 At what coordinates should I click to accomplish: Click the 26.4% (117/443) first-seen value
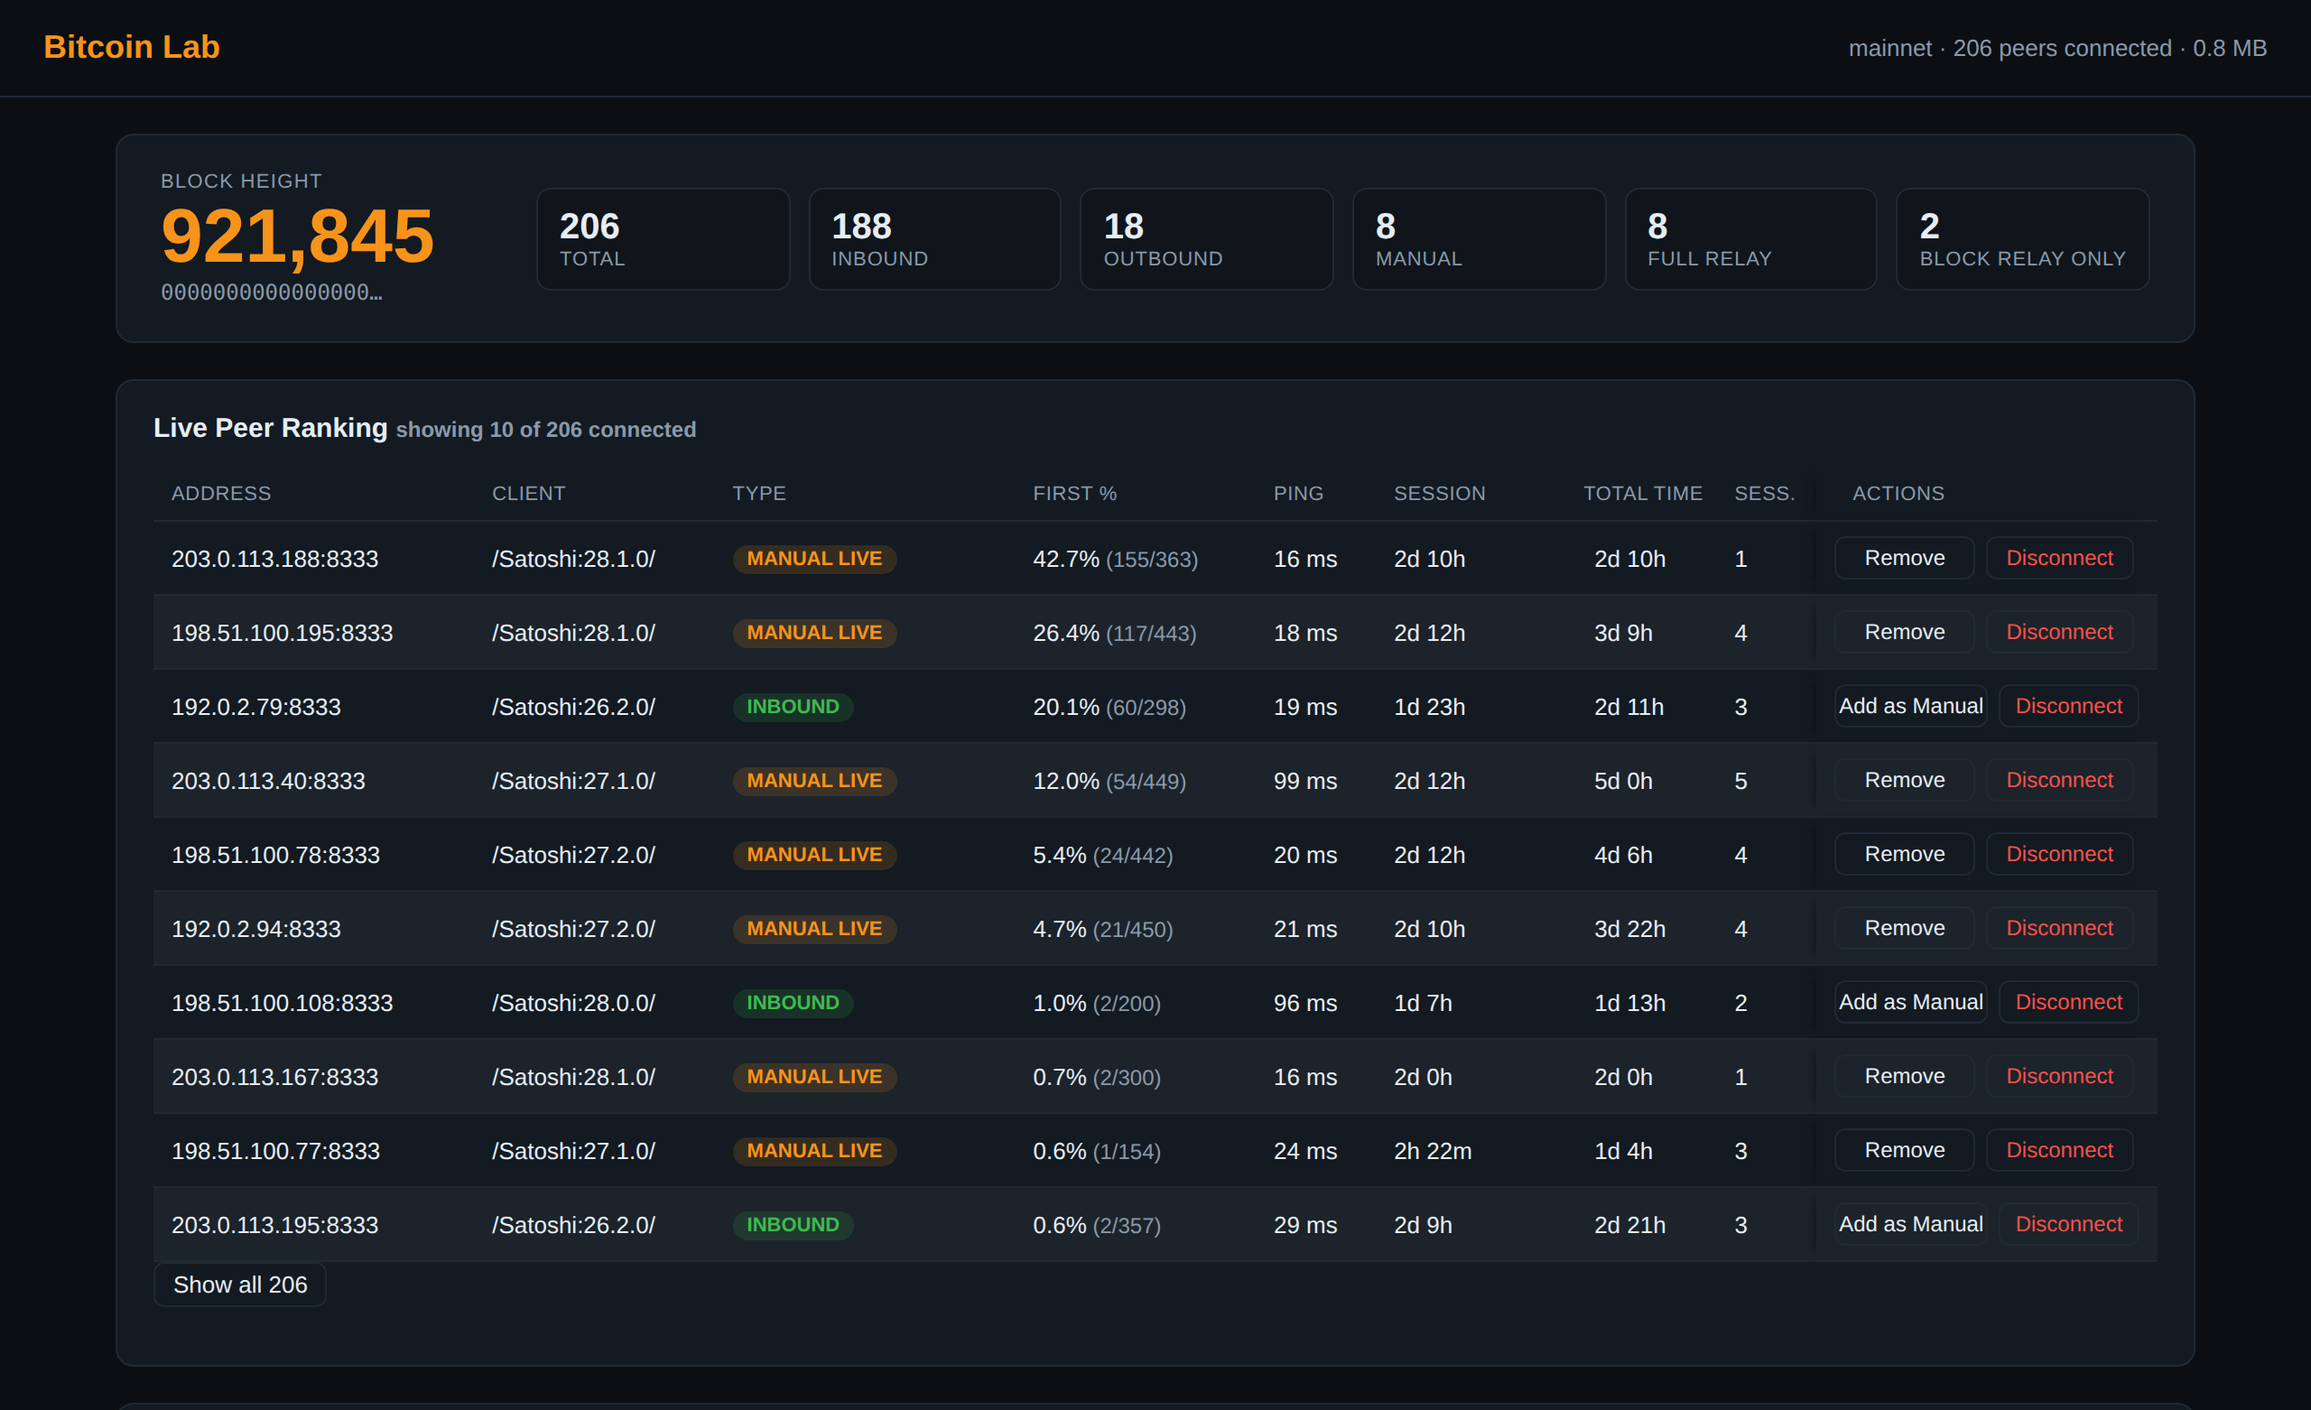(1114, 633)
